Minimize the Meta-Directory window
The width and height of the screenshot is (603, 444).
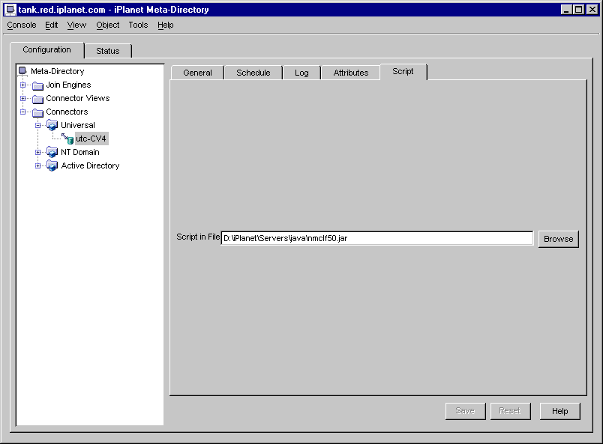(566, 10)
